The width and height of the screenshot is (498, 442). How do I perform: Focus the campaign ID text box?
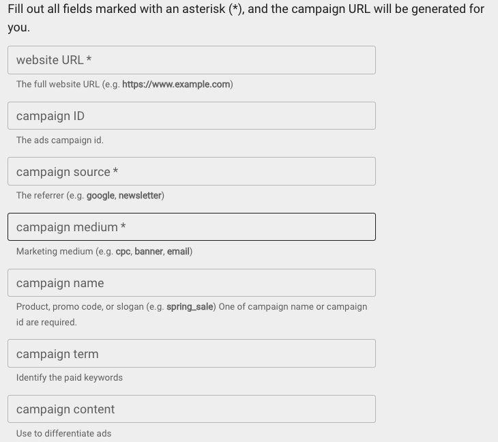191,116
